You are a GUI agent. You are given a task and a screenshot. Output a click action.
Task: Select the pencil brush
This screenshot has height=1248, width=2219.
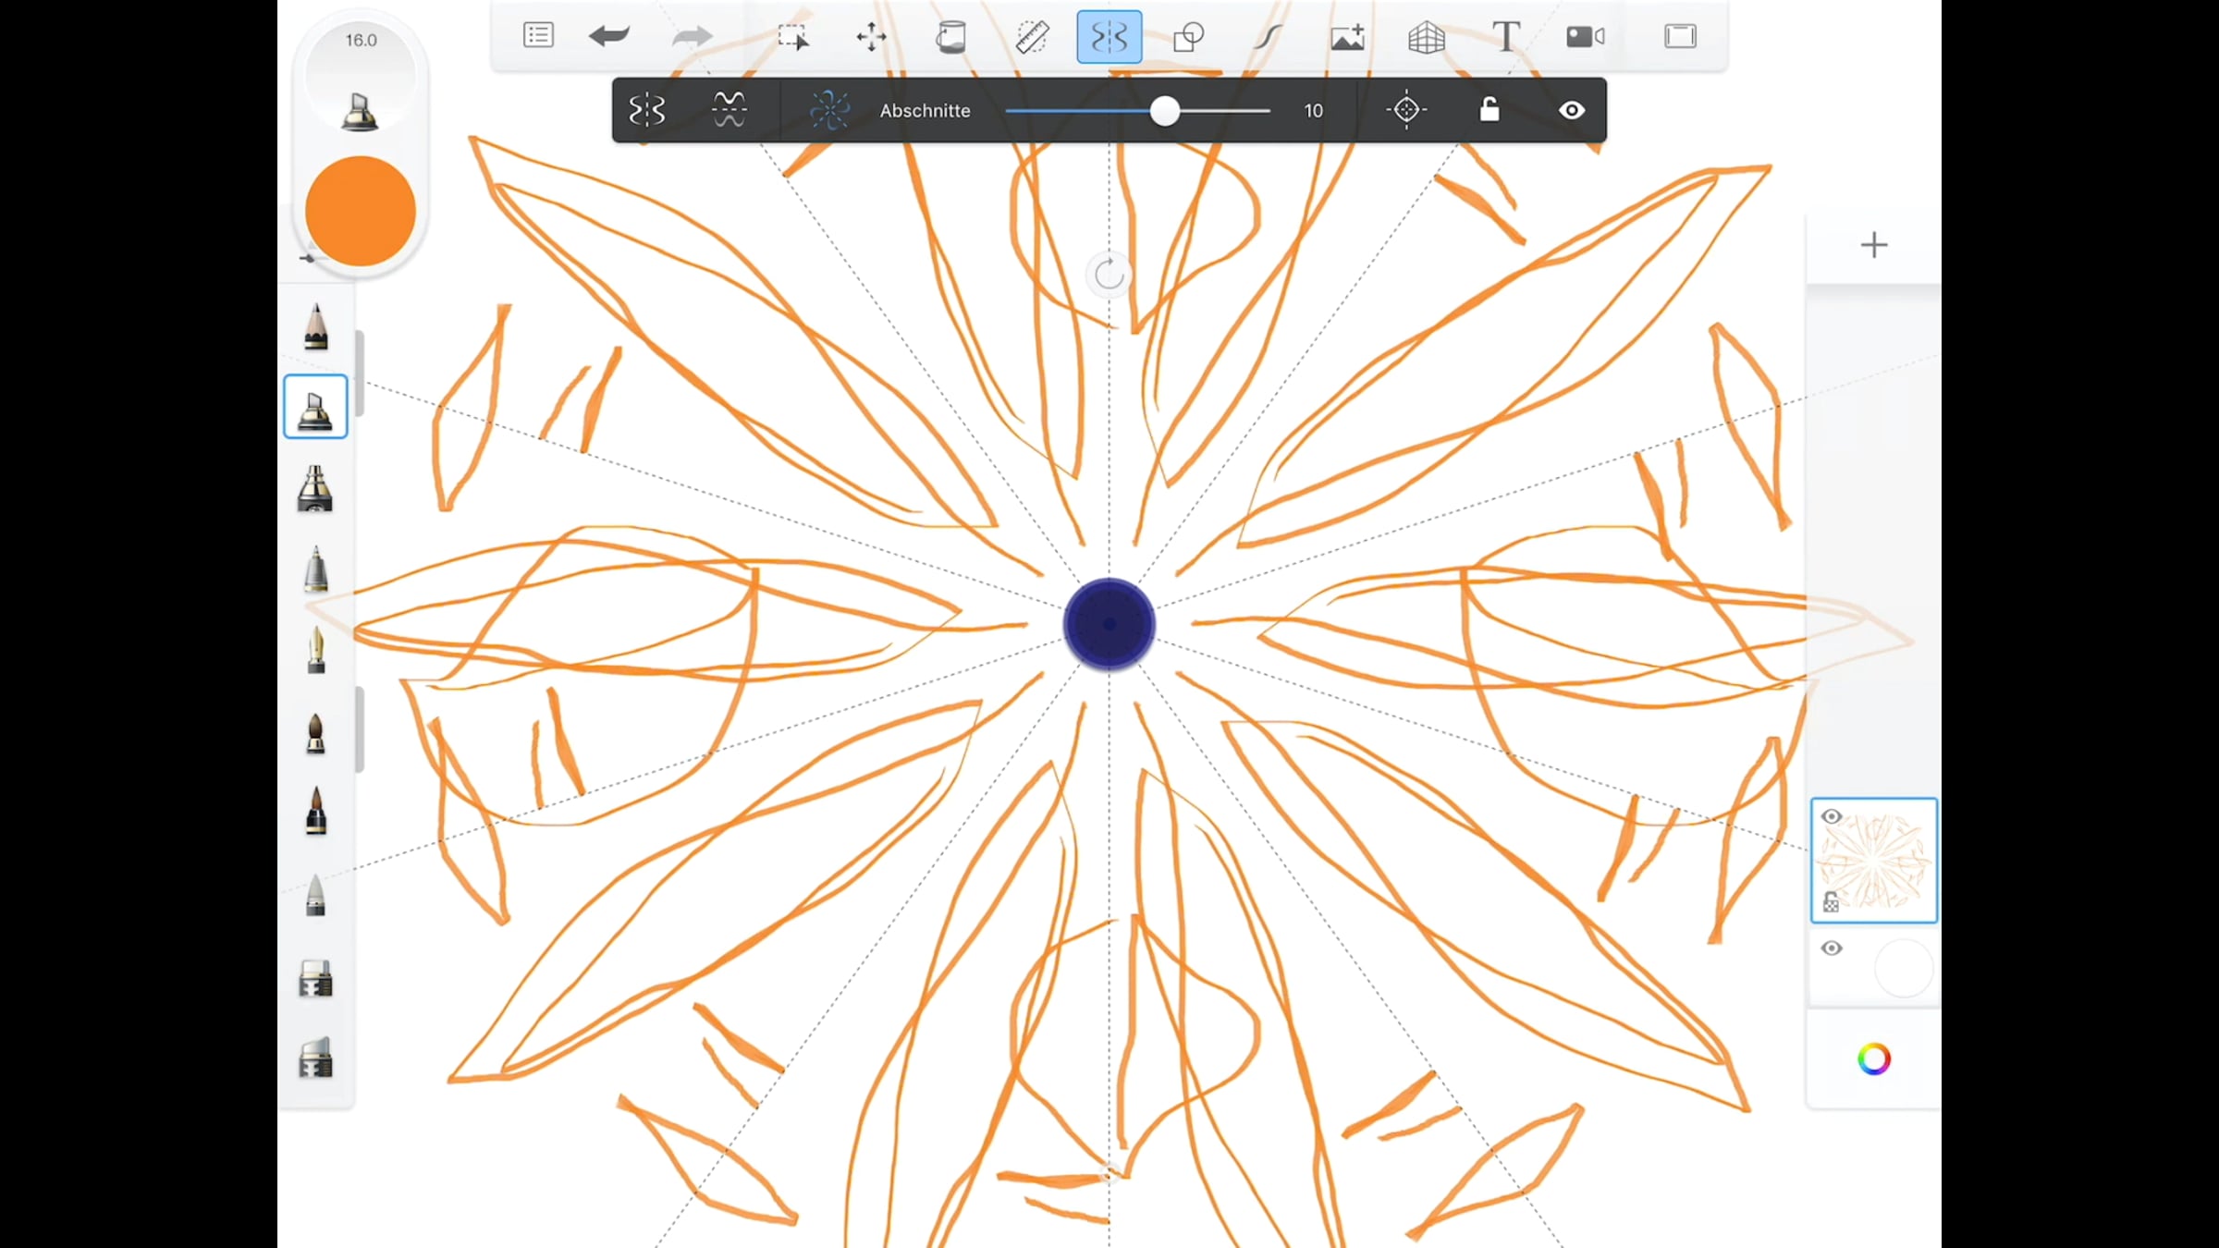pos(315,326)
